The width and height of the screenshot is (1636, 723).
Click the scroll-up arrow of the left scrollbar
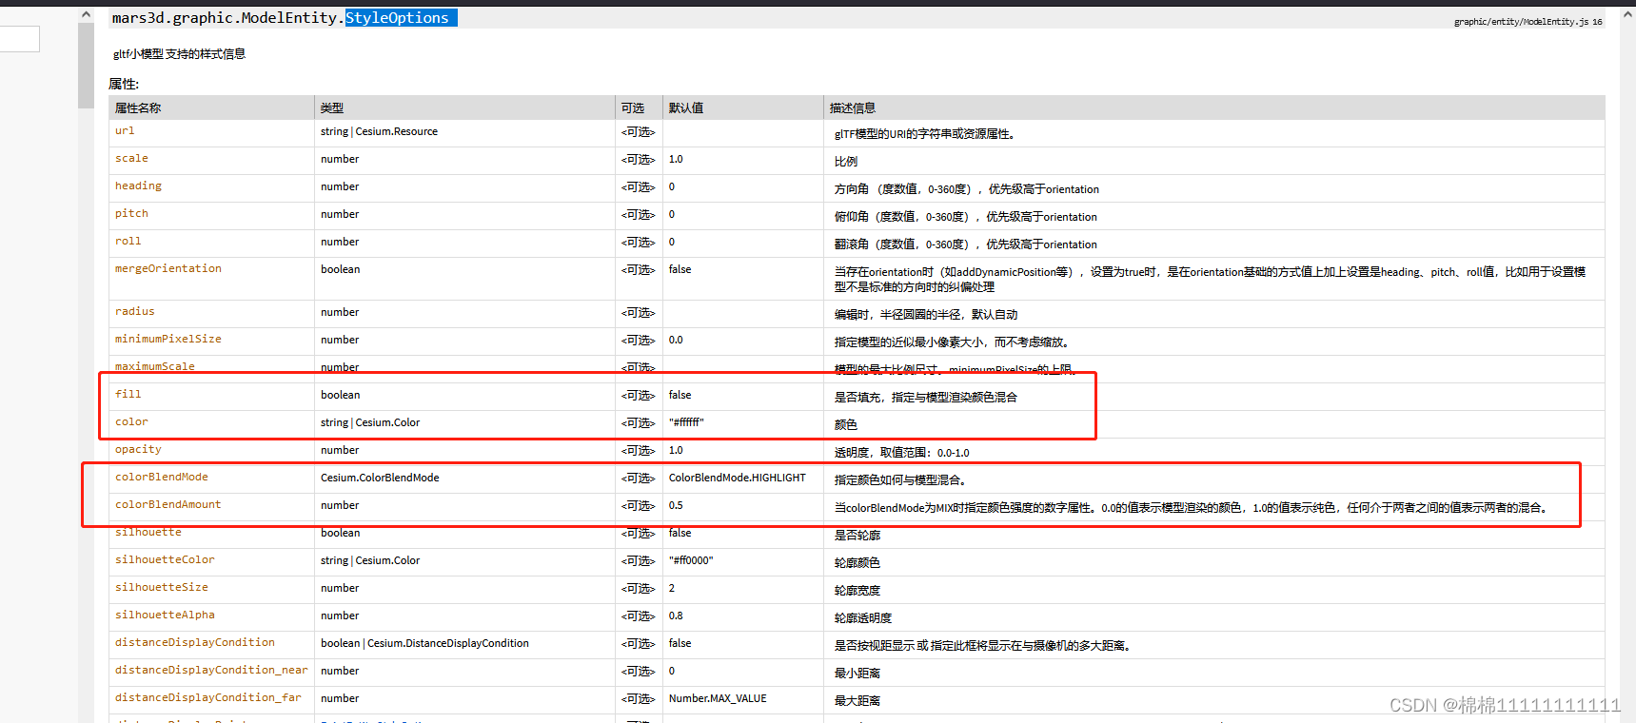pyautogui.click(x=86, y=15)
